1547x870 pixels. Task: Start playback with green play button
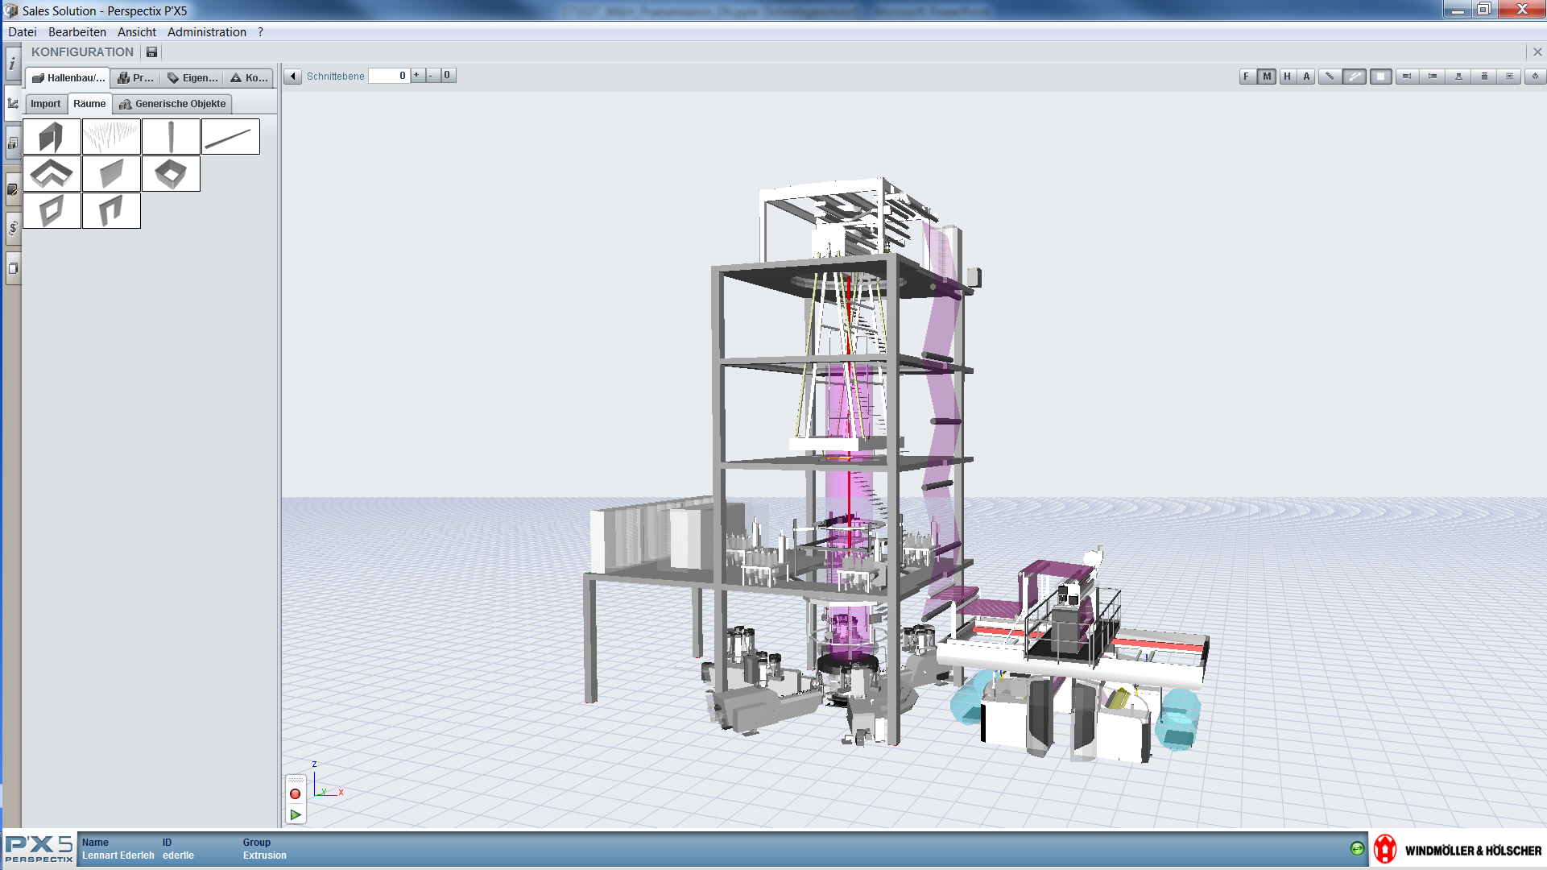coord(296,814)
